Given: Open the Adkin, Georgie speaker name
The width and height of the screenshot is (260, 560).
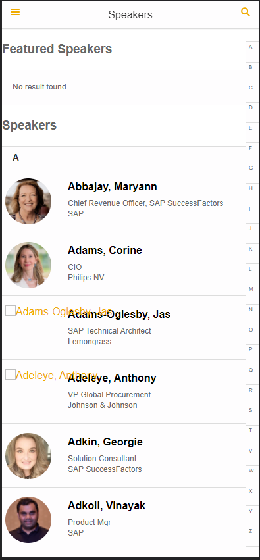Looking at the screenshot, I should (105, 442).
